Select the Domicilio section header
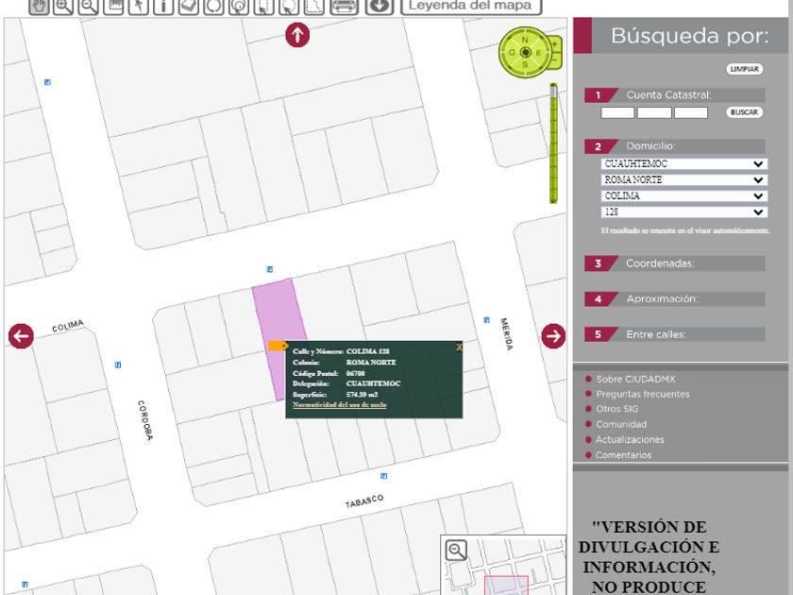 tap(675, 146)
